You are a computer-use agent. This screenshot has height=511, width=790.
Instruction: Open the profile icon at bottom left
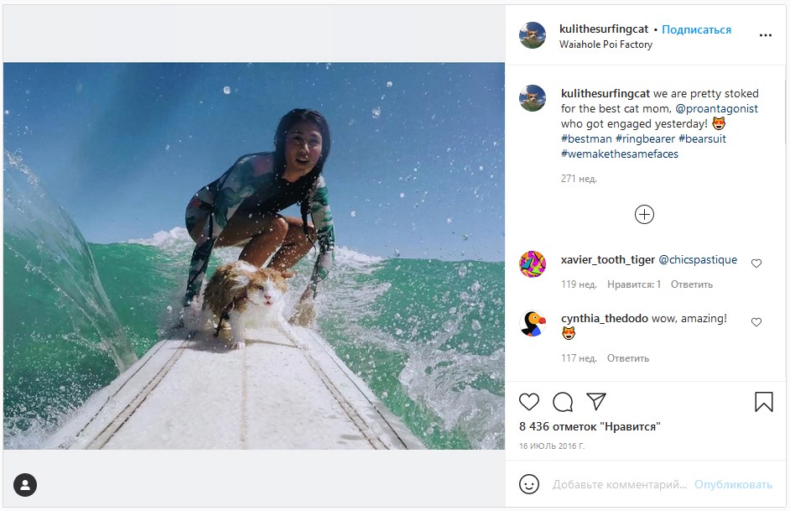[x=25, y=485]
